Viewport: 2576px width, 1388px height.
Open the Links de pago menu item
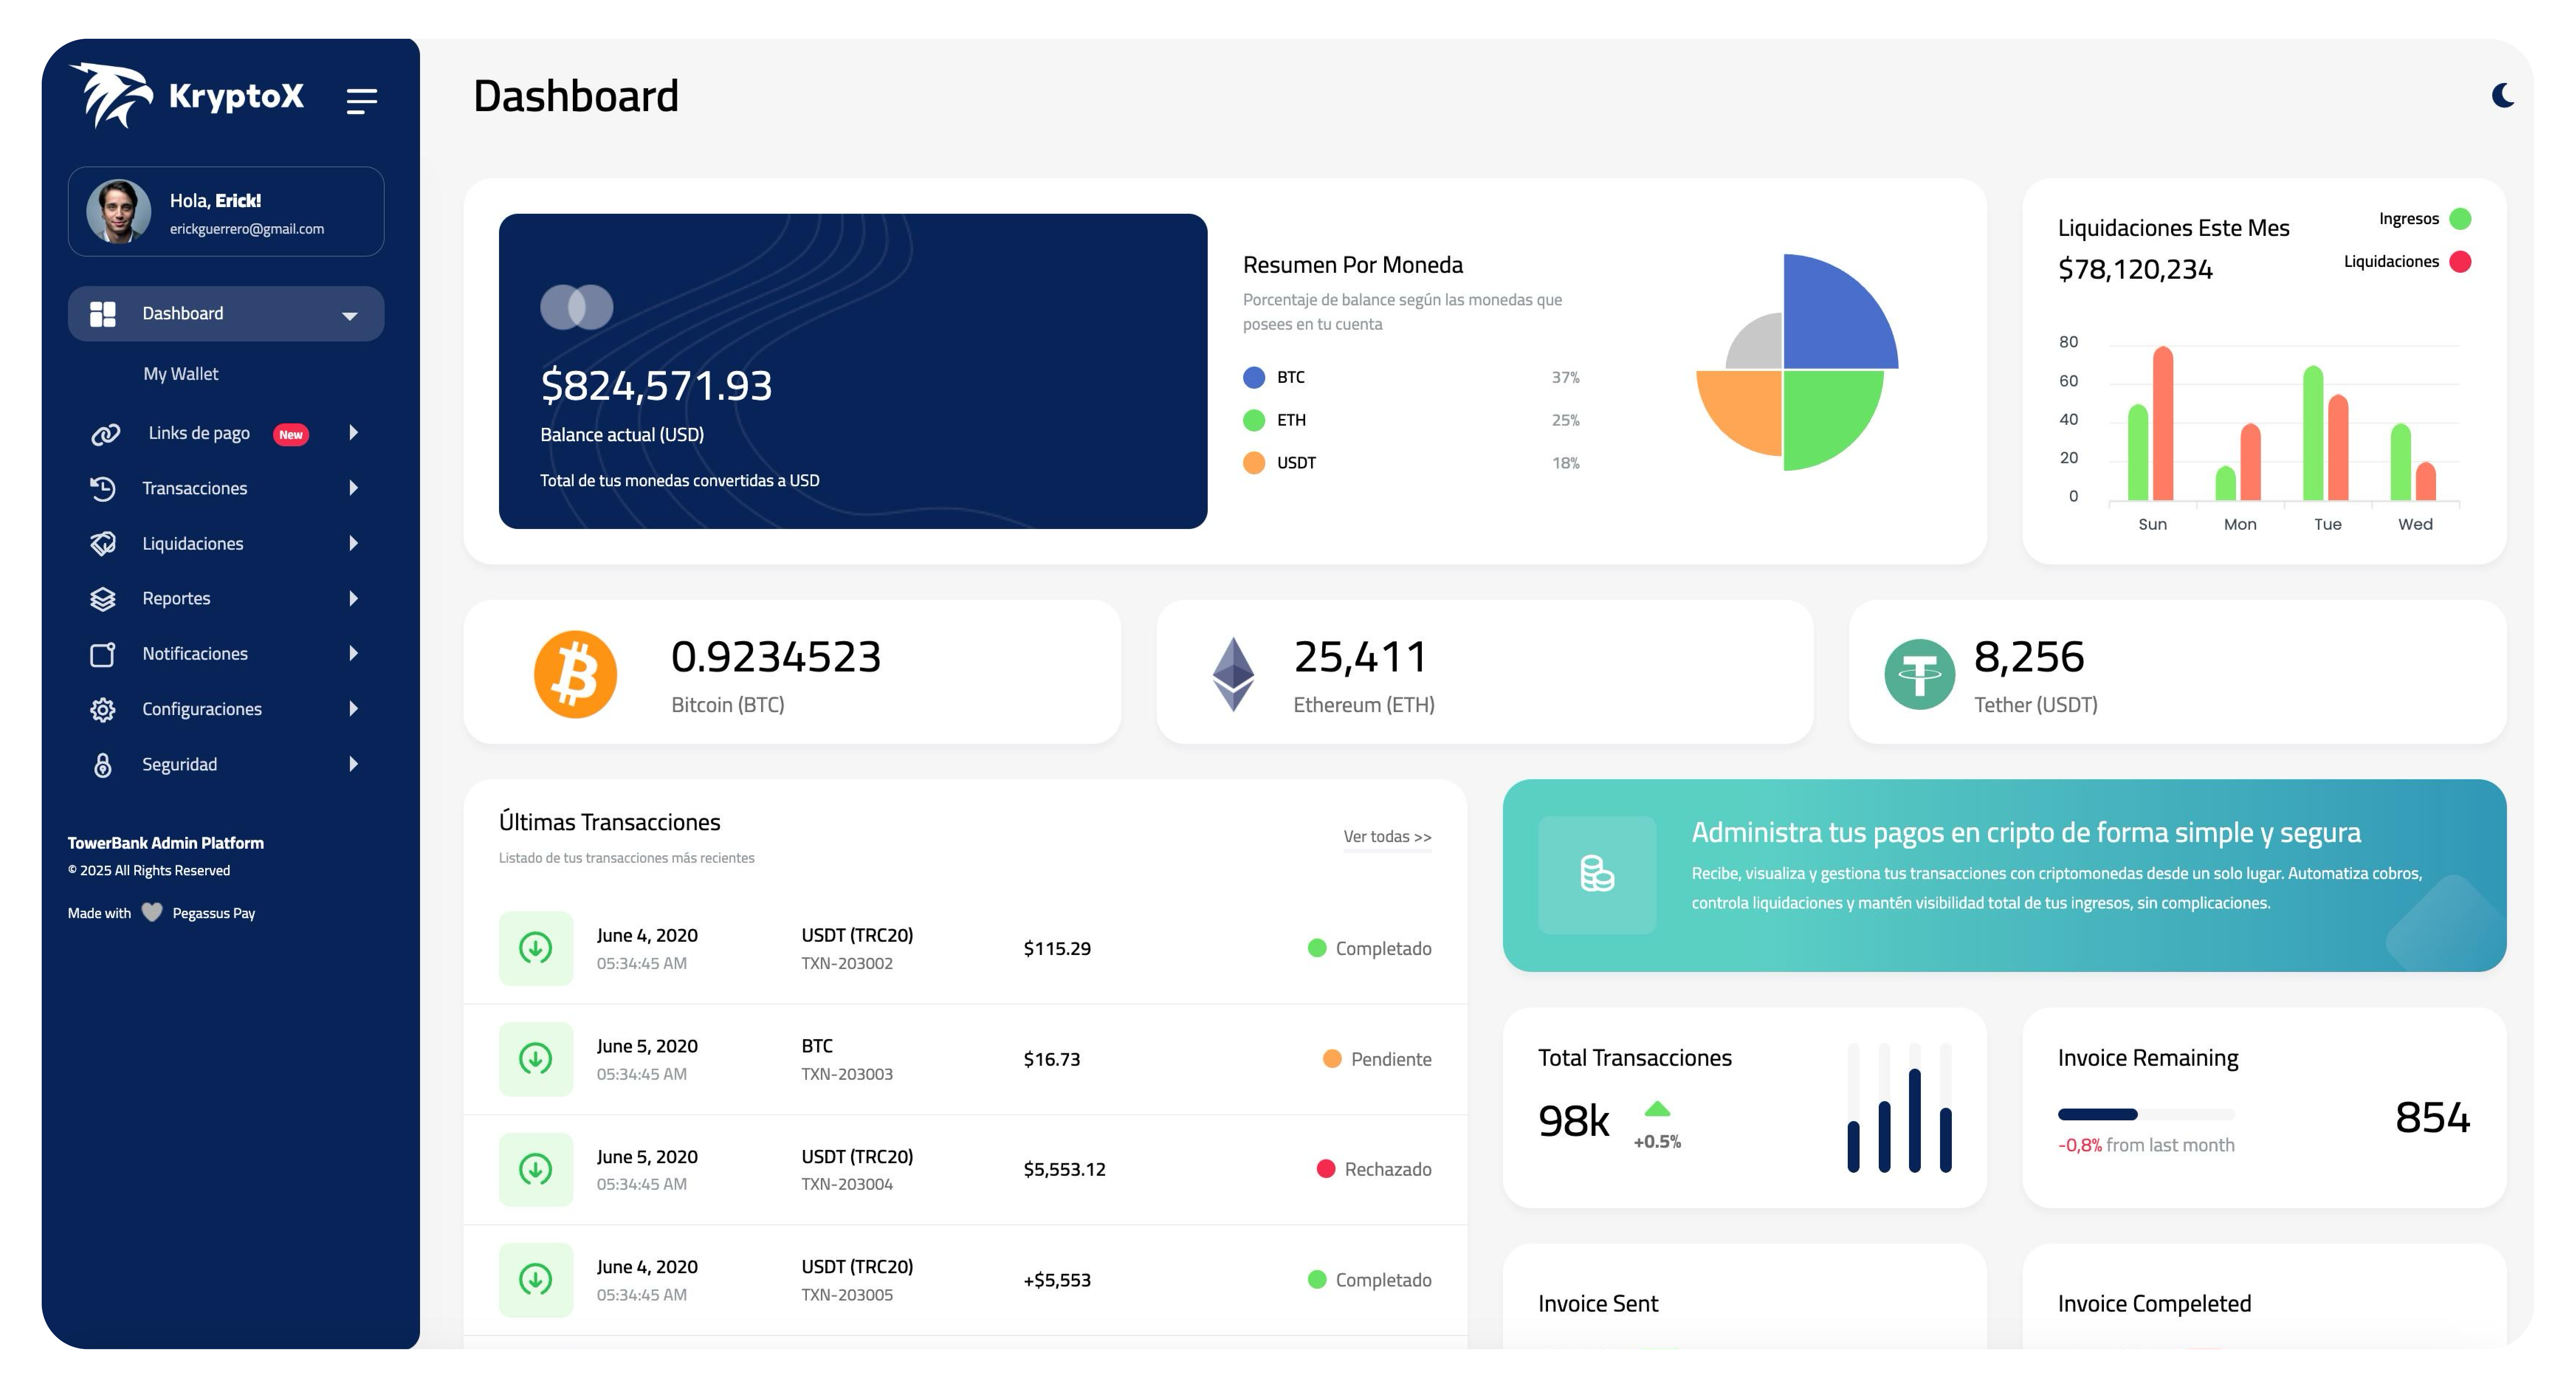pos(199,433)
